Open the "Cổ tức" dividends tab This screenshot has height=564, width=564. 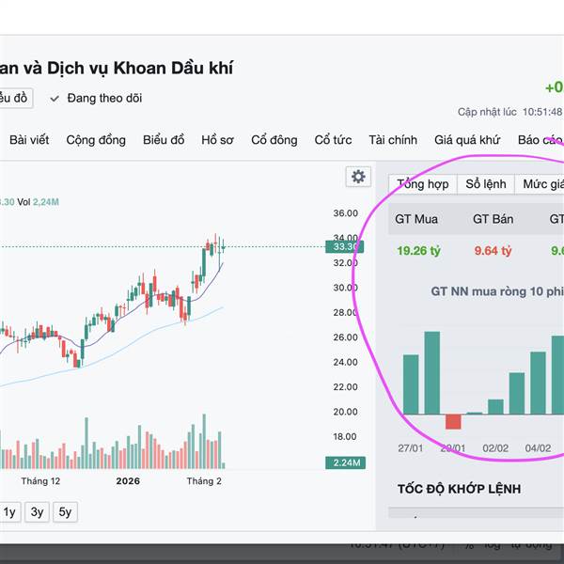point(333,140)
